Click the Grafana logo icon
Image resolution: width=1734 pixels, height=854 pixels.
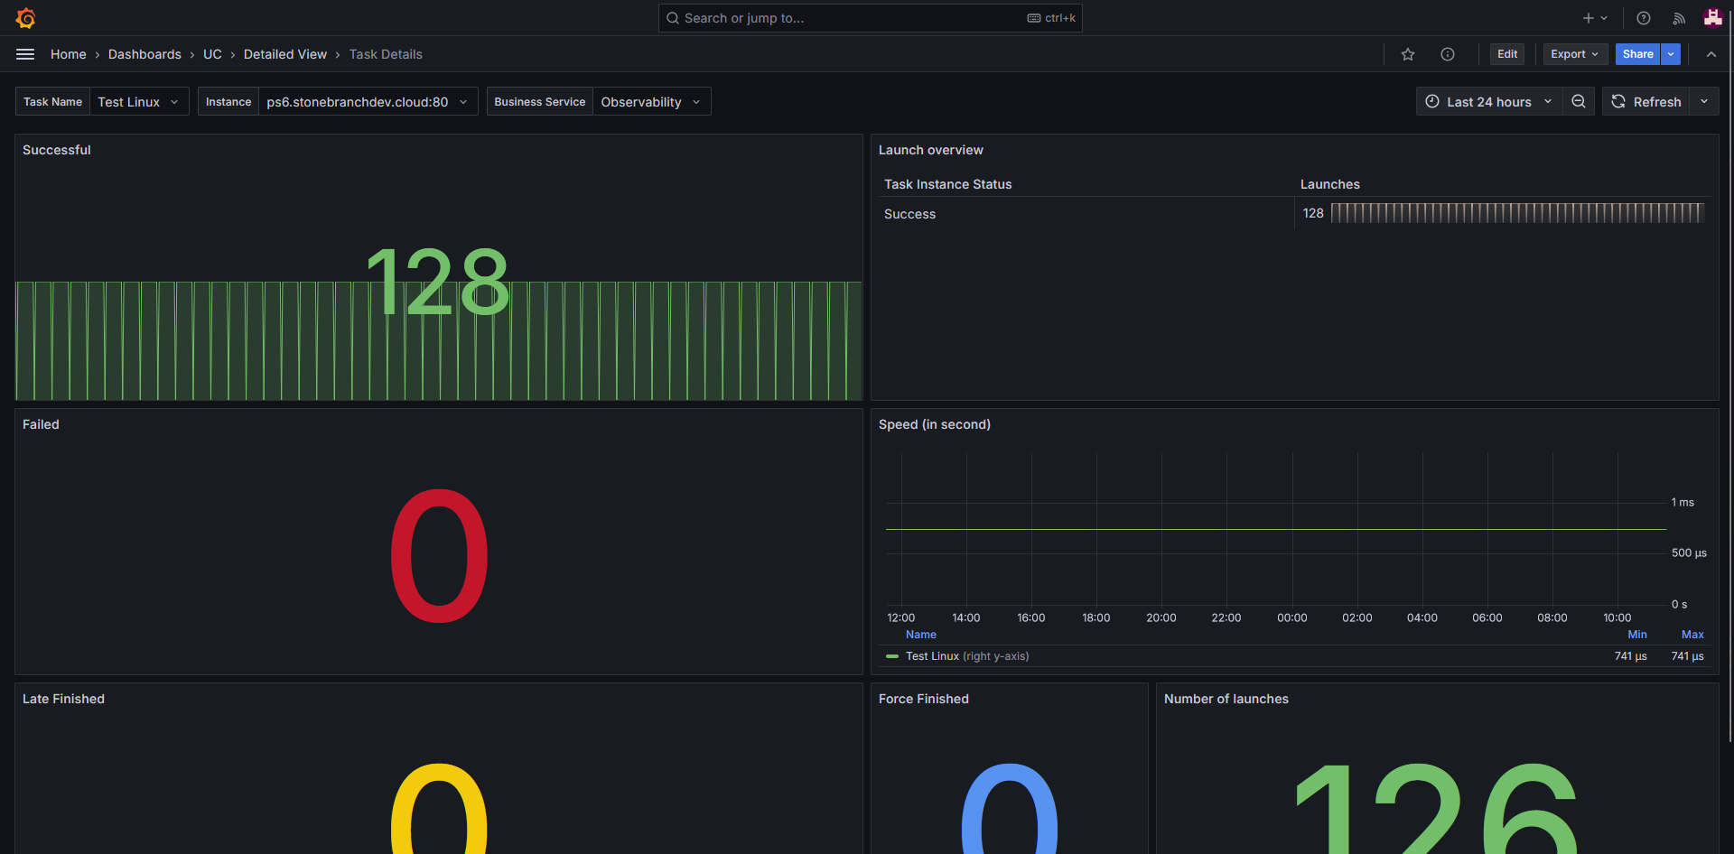25,18
